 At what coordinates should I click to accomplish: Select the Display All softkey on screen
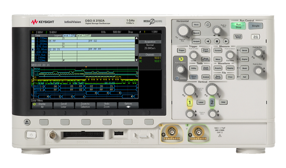(42, 105)
